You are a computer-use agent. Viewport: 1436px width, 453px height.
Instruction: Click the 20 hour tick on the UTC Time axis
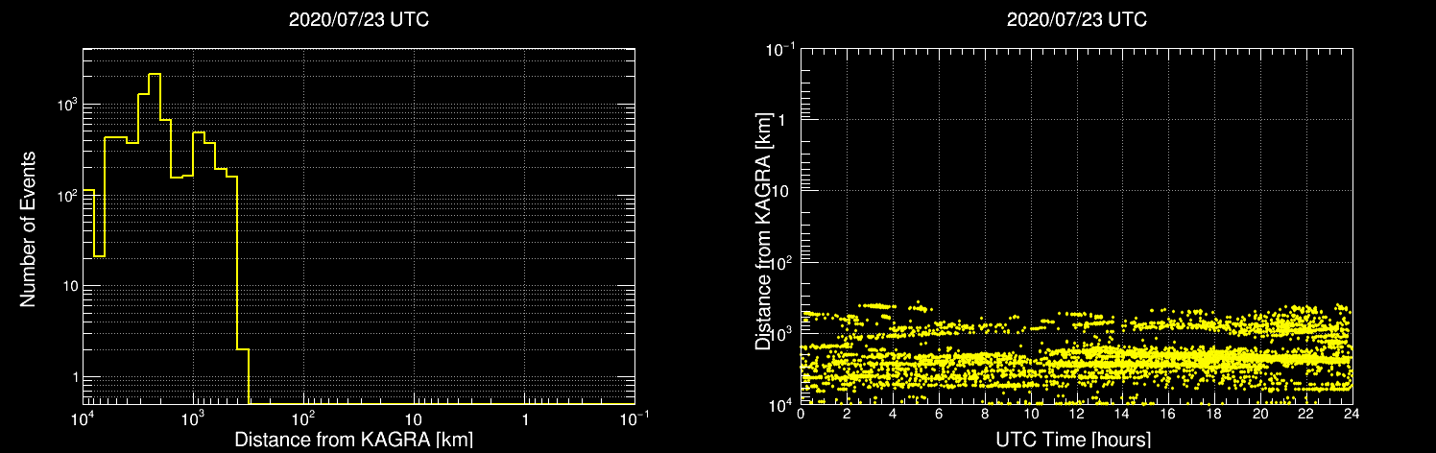pos(1260,414)
